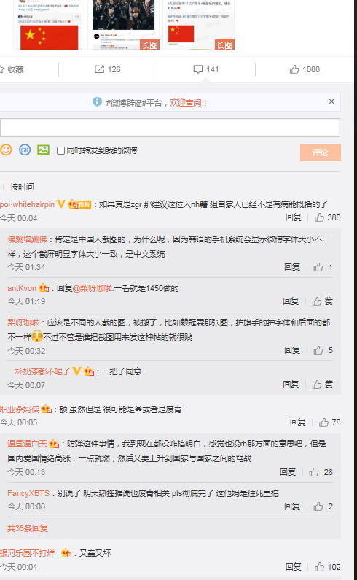Like 职业杀妈侠's comment with 78 likes

pos(323,422)
